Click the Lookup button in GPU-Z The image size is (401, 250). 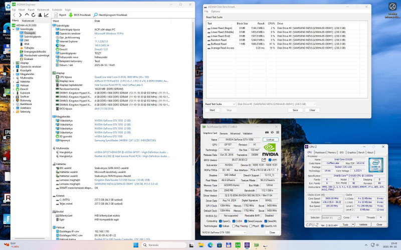[x=270, y=139]
